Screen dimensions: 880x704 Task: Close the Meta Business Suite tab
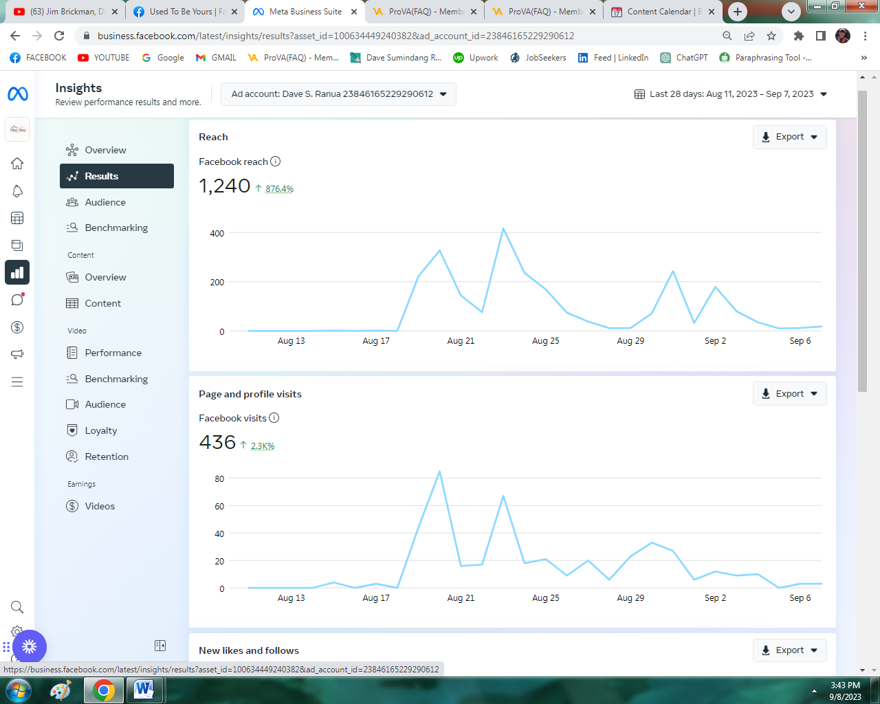354,12
